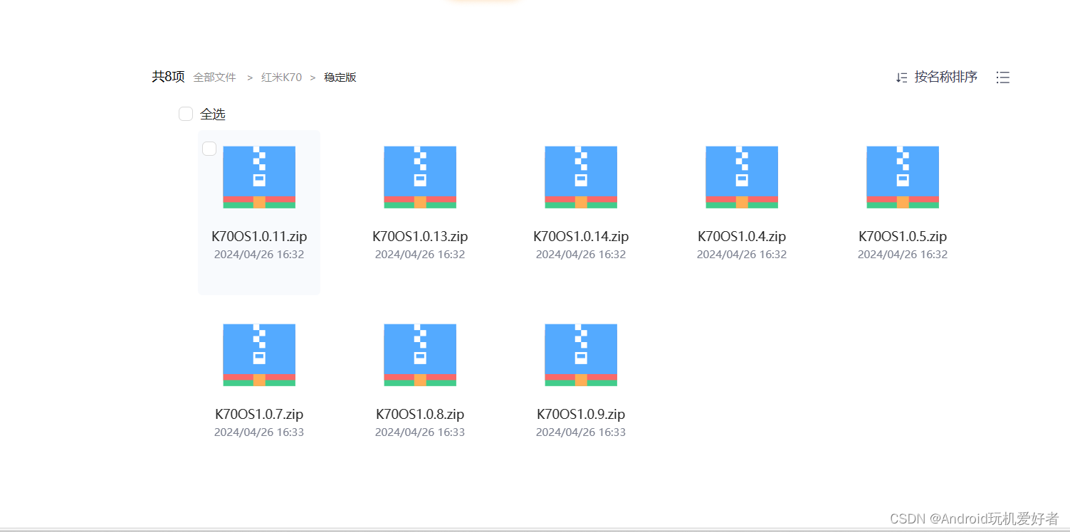The height and width of the screenshot is (532, 1070).
Task: Click the 全选 label text
Action: (x=213, y=114)
